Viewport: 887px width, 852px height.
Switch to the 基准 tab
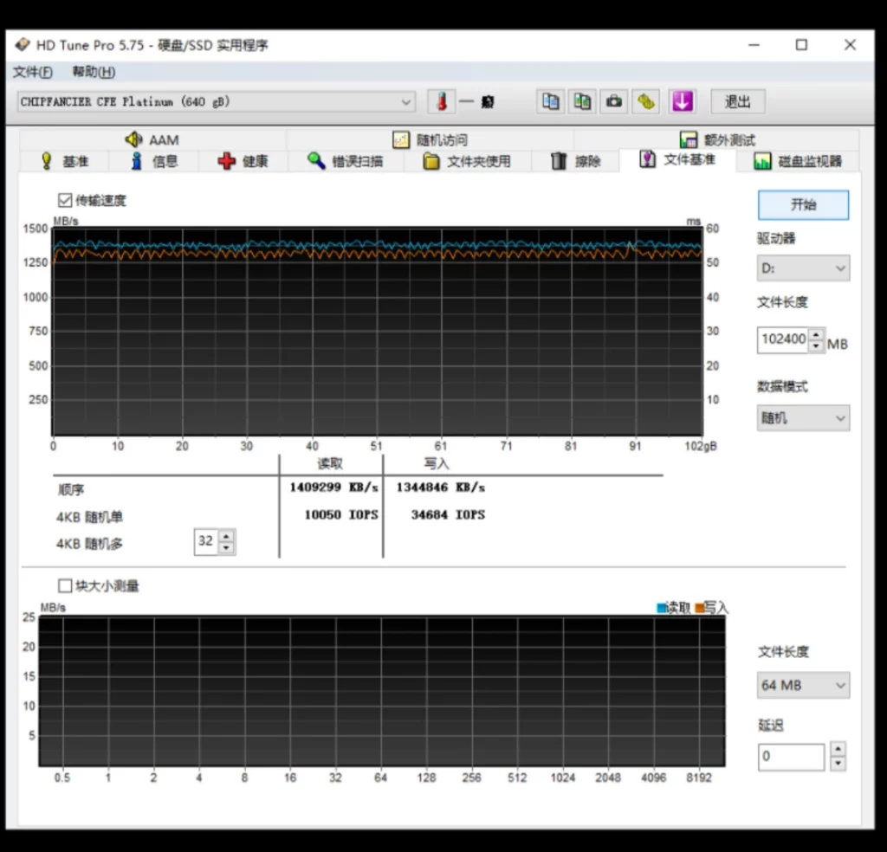(x=64, y=161)
